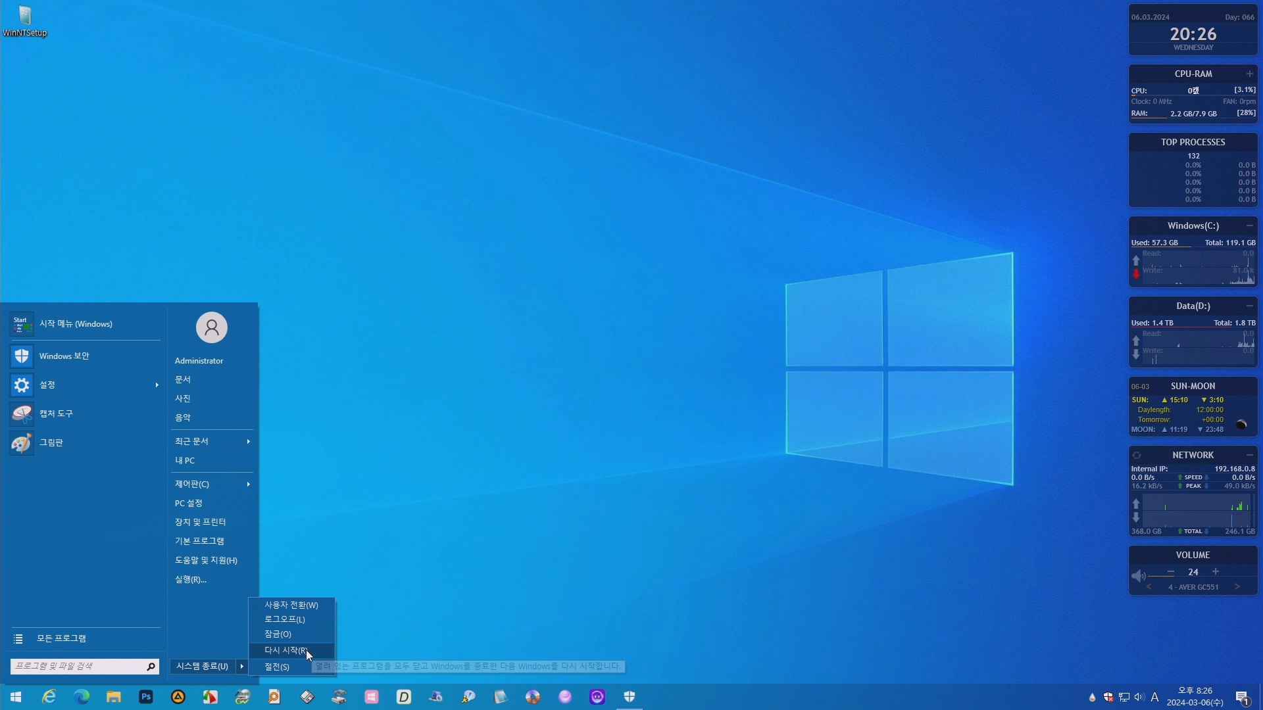Screen dimensions: 1263x710
Task: Increase volume with the plus in VOLUME widget
Action: point(1216,572)
